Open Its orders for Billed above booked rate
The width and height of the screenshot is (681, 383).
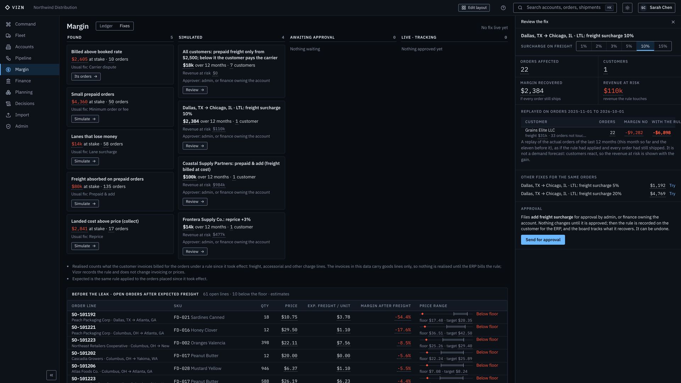pos(86,77)
